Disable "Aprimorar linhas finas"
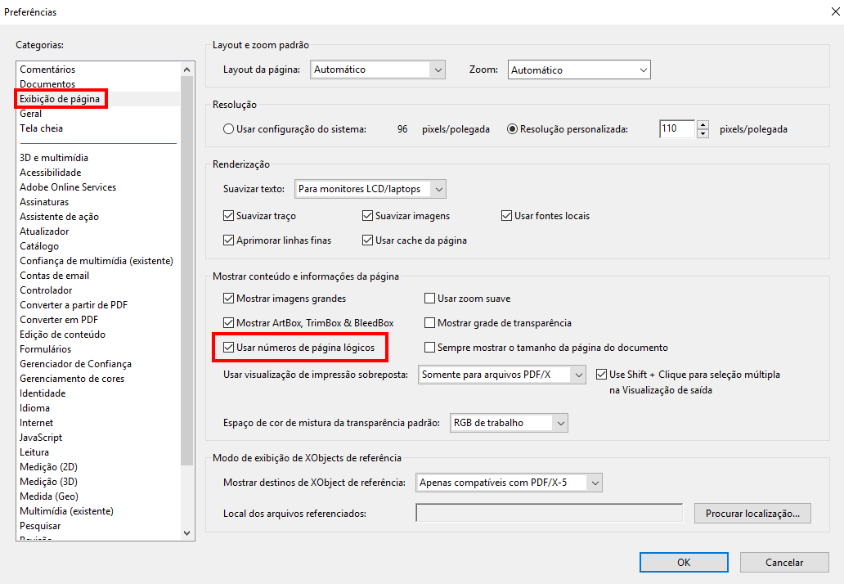 point(227,240)
